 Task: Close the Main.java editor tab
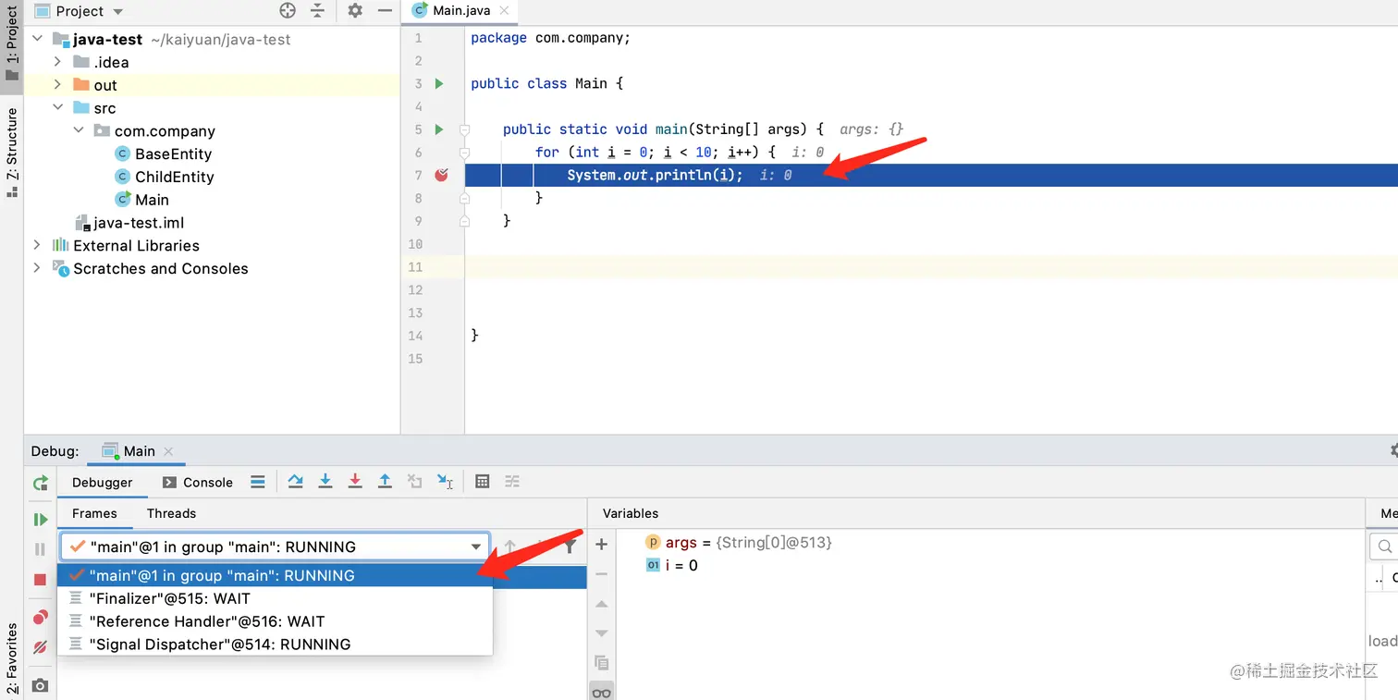[x=504, y=11]
